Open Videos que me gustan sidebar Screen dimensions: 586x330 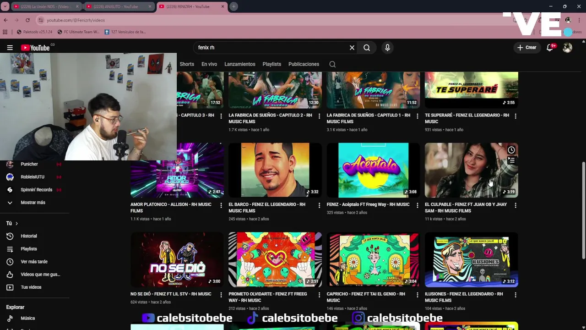click(x=40, y=275)
